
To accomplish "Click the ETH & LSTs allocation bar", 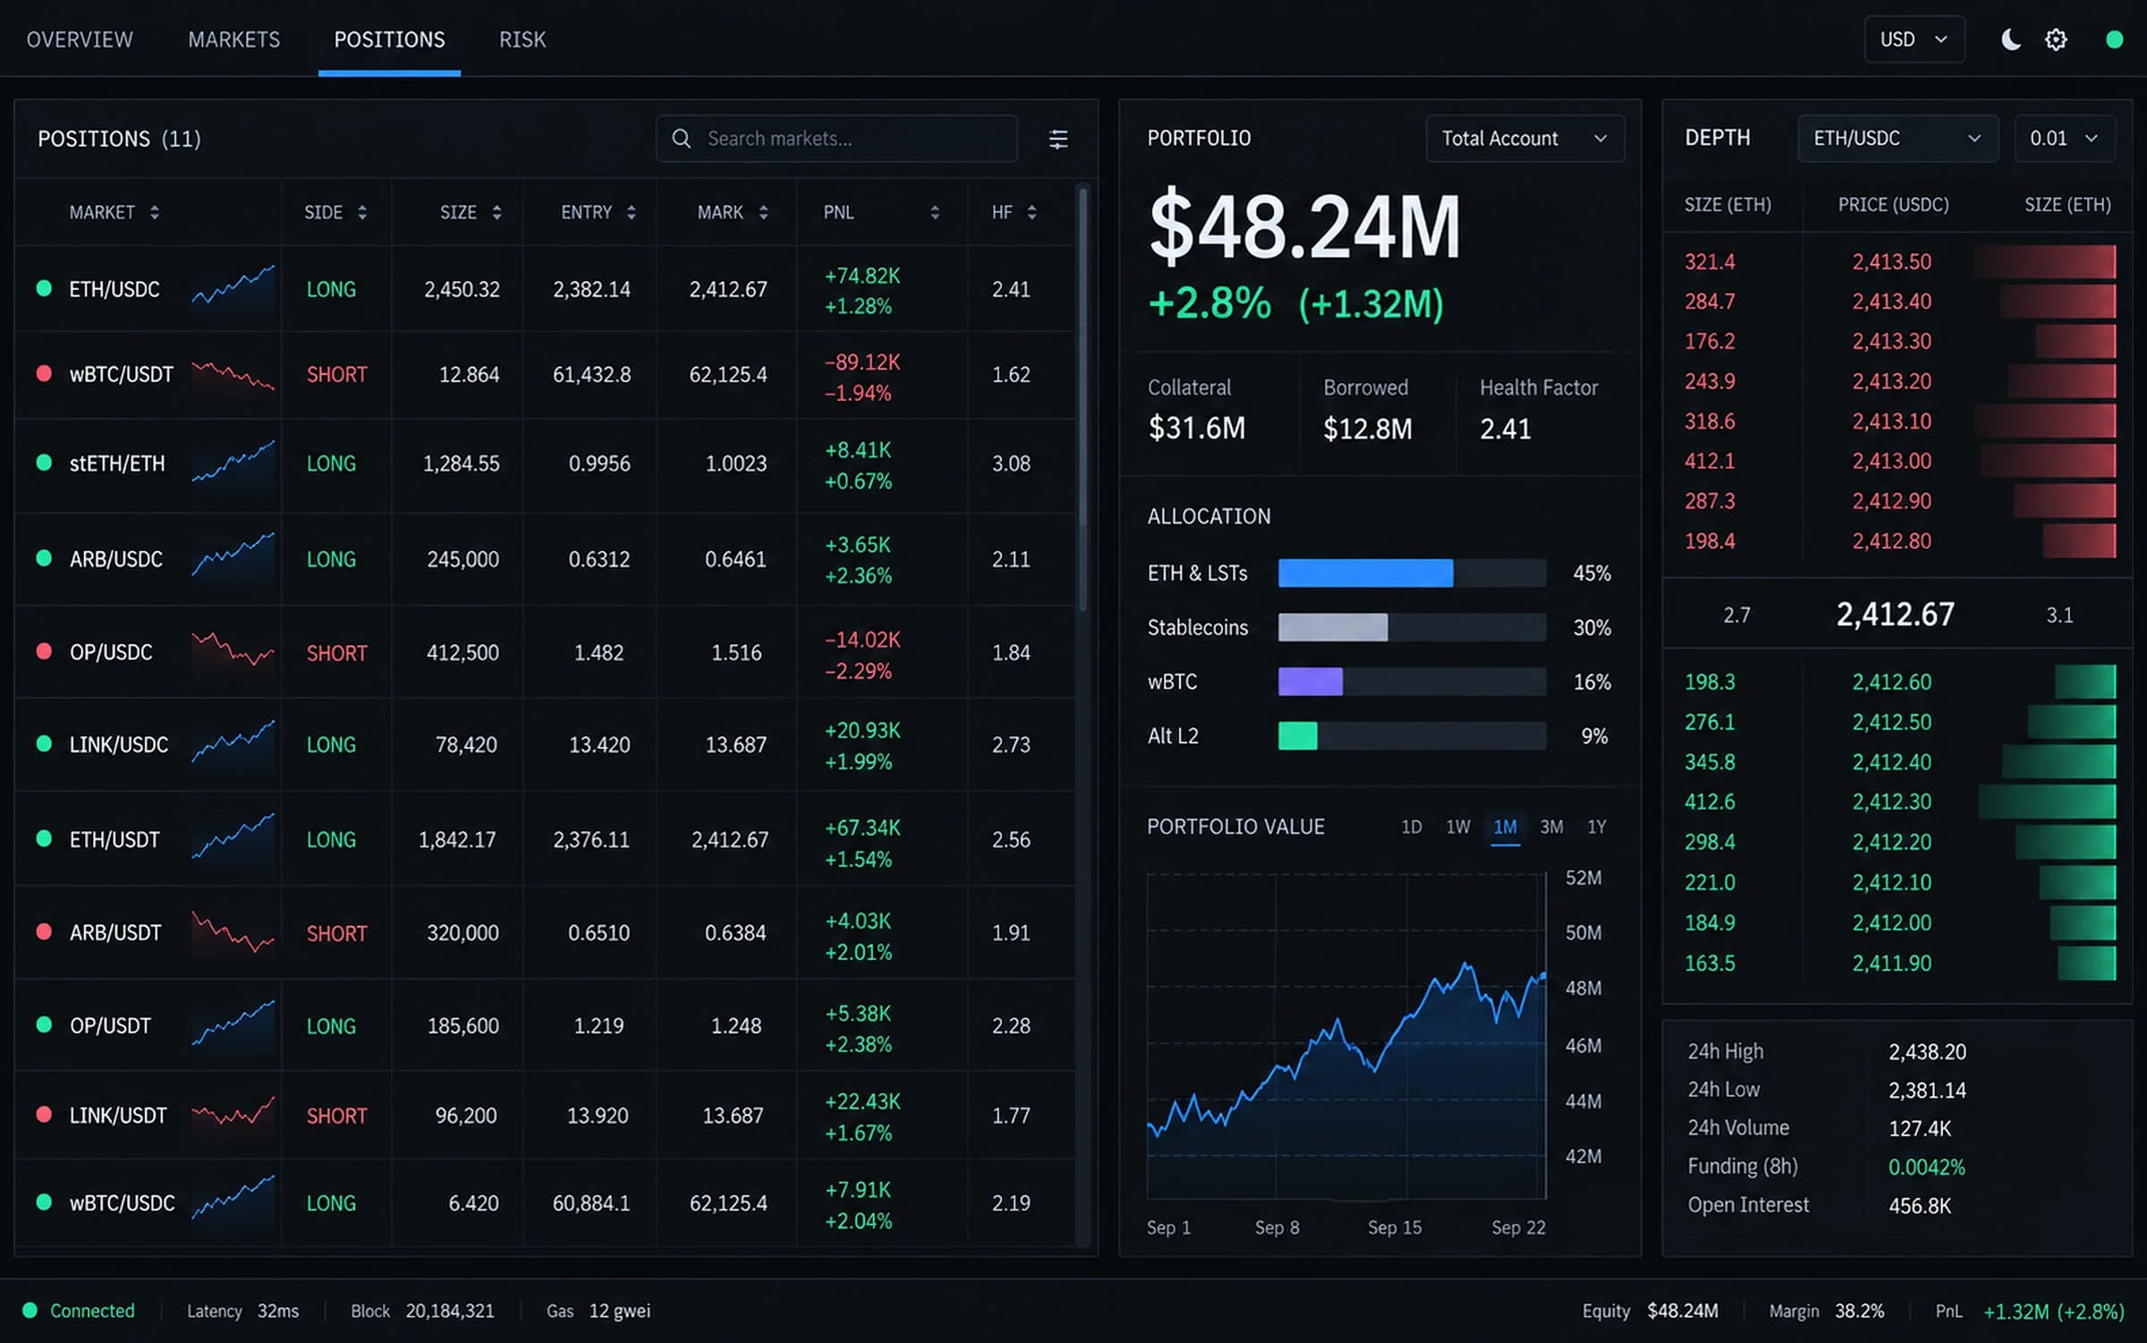I will [1412, 573].
